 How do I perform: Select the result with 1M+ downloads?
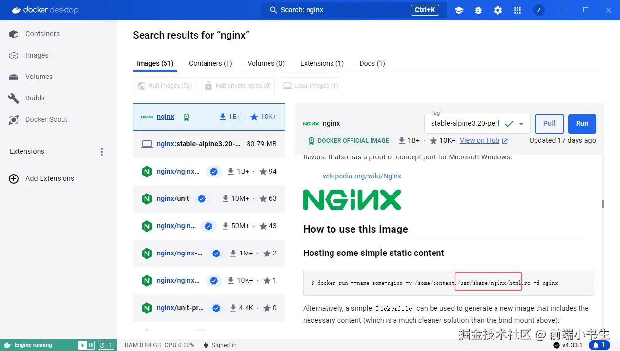point(209,253)
